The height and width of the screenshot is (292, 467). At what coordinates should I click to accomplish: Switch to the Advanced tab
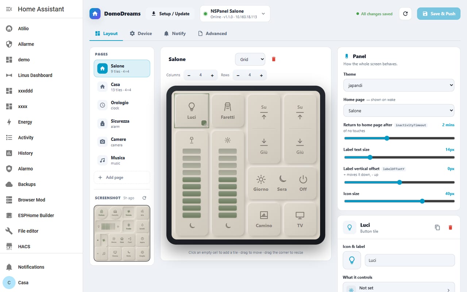tap(212, 33)
